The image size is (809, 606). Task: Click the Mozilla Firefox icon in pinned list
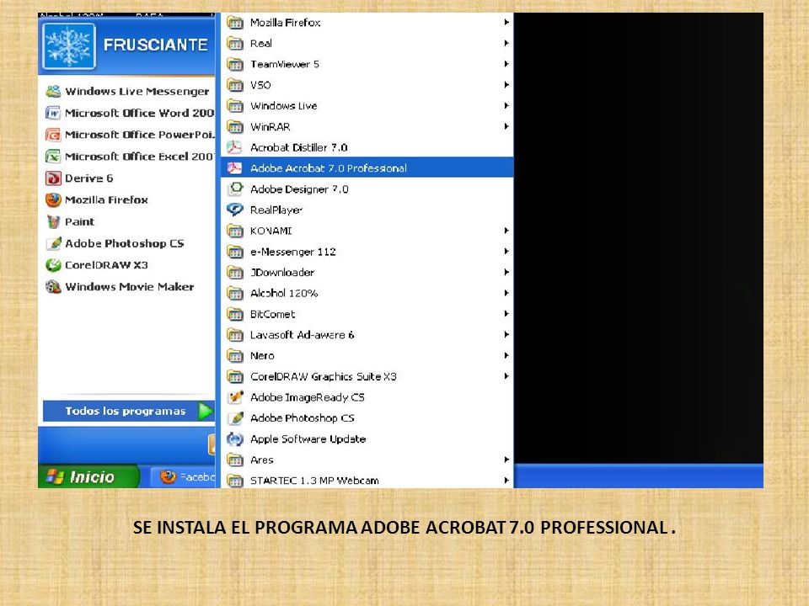pos(53,200)
